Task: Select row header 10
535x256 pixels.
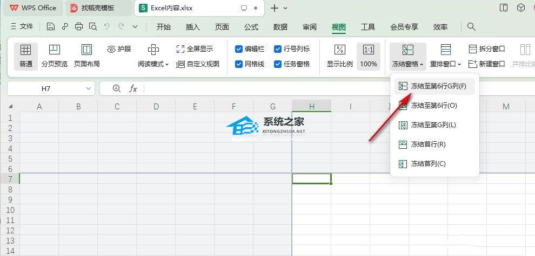Action: coord(10,210)
